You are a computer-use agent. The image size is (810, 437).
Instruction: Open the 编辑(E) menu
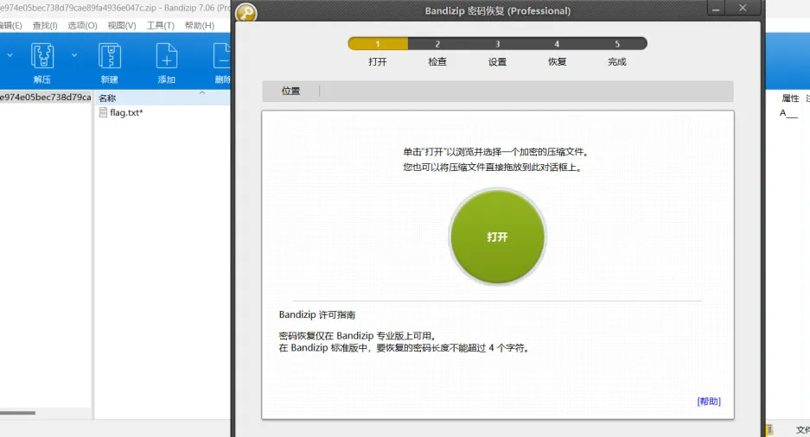click(x=11, y=25)
